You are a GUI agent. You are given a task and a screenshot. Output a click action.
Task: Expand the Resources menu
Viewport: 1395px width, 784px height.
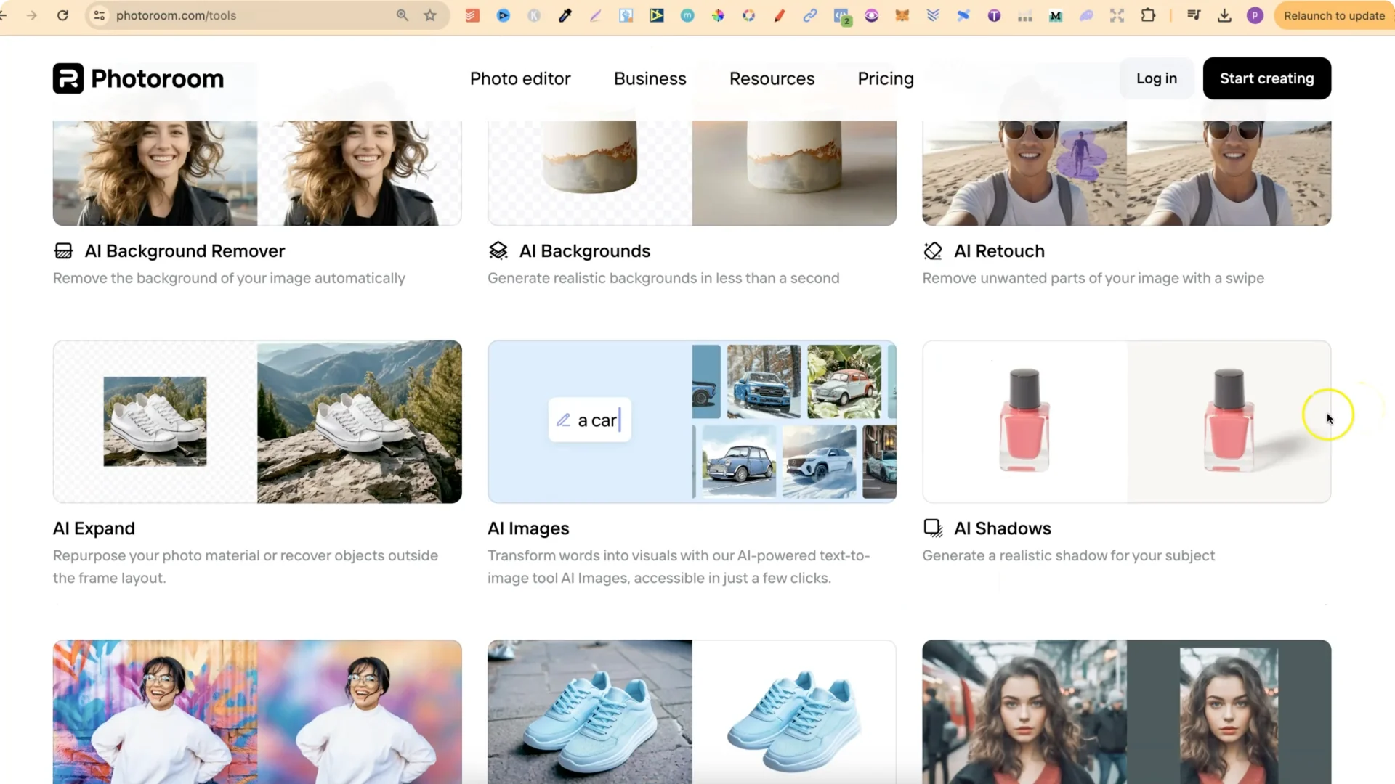(x=772, y=78)
